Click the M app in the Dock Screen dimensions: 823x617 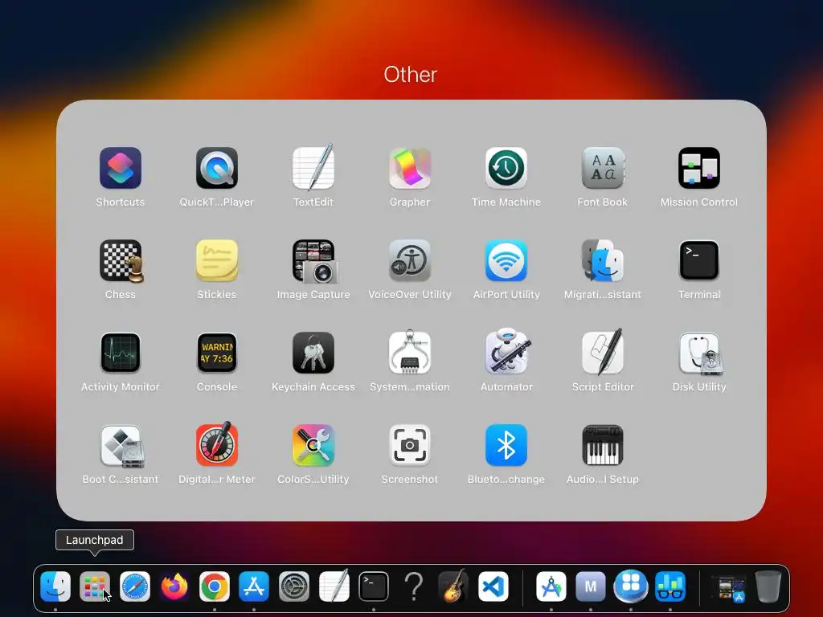click(x=591, y=586)
